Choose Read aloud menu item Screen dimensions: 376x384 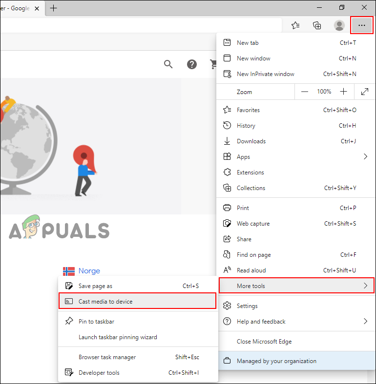(x=296, y=270)
